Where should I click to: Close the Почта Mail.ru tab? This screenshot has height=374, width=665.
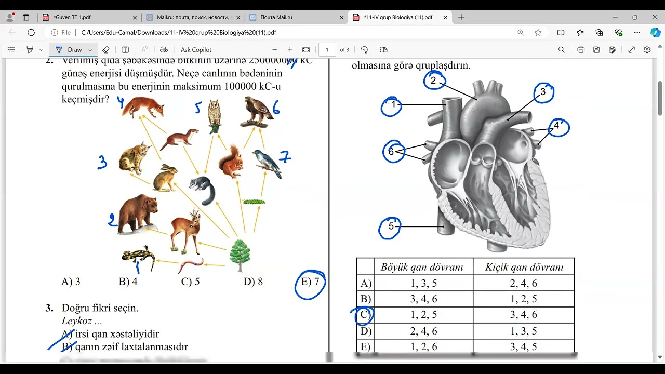pos(342,17)
